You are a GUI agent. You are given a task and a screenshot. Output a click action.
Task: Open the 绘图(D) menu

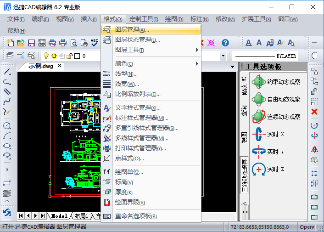click(x=174, y=19)
